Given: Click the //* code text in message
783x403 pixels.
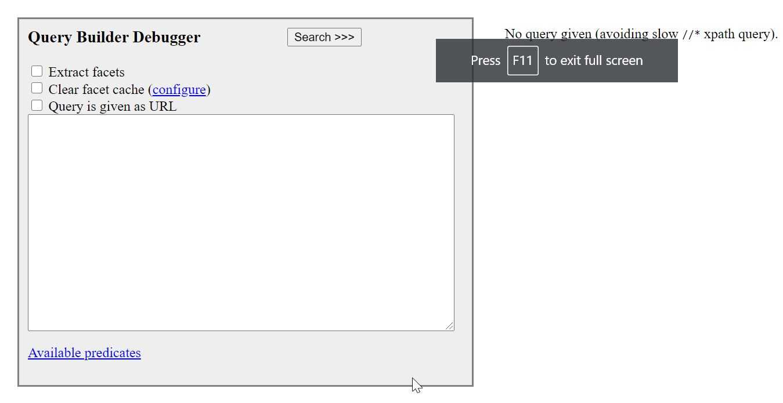Looking at the screenshot, I should (x=691, y=34).
